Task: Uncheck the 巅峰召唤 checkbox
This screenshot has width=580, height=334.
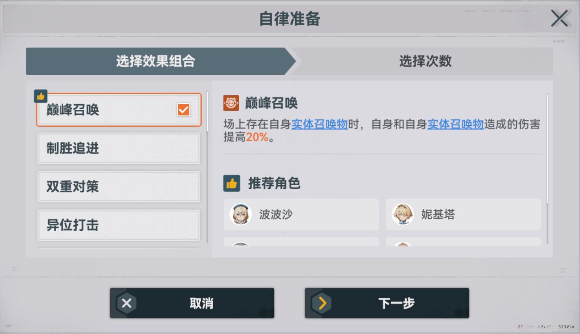Action: pyautogui.click(x=183, y=110)
